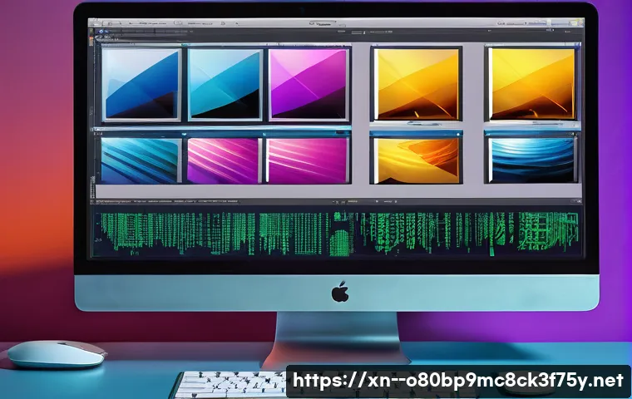This screenshot has height=399, width=632.
Task: Open the blue striped thumbnail in bottom row
Action: tap(140, 160)
